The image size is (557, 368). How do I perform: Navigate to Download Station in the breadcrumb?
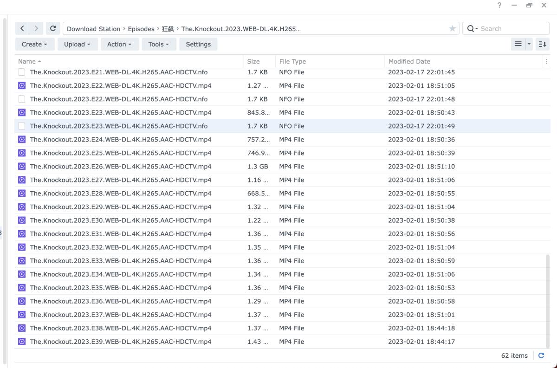tap(94, 29)
